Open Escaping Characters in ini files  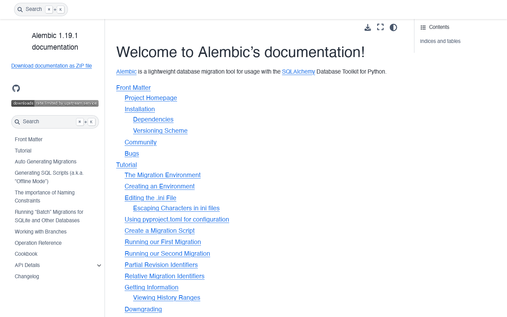(x=176, y=208)
